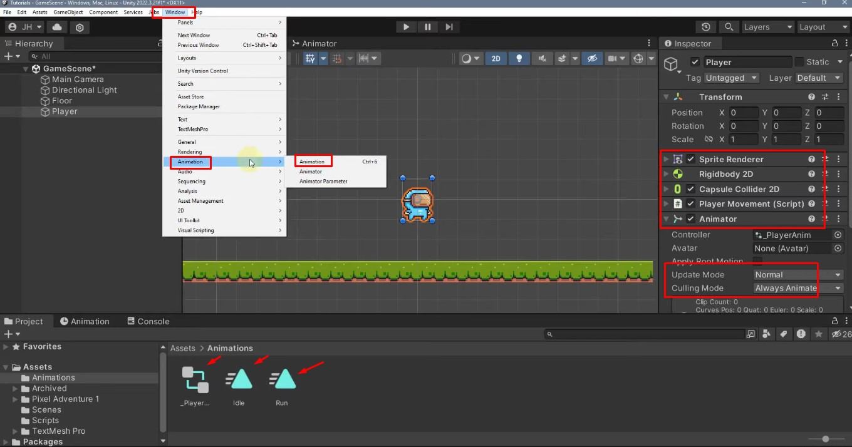The width and height of the screenshot is (852, 447).
Task: Open the Layers dropdown in toolbar
Action: click(767, 27)
